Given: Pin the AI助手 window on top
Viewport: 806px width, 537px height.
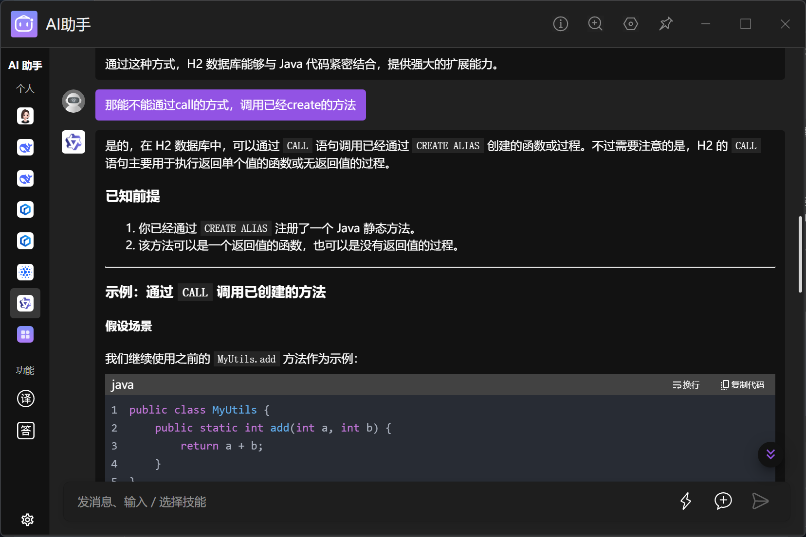Looking at the screenshot, I should [665, 24].
